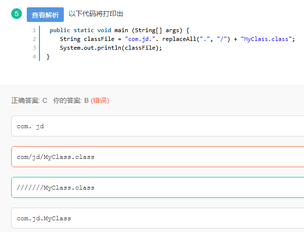Viewport: 304px width, 232px height.
Task: Click code line number 1
Action: [34, 30]
